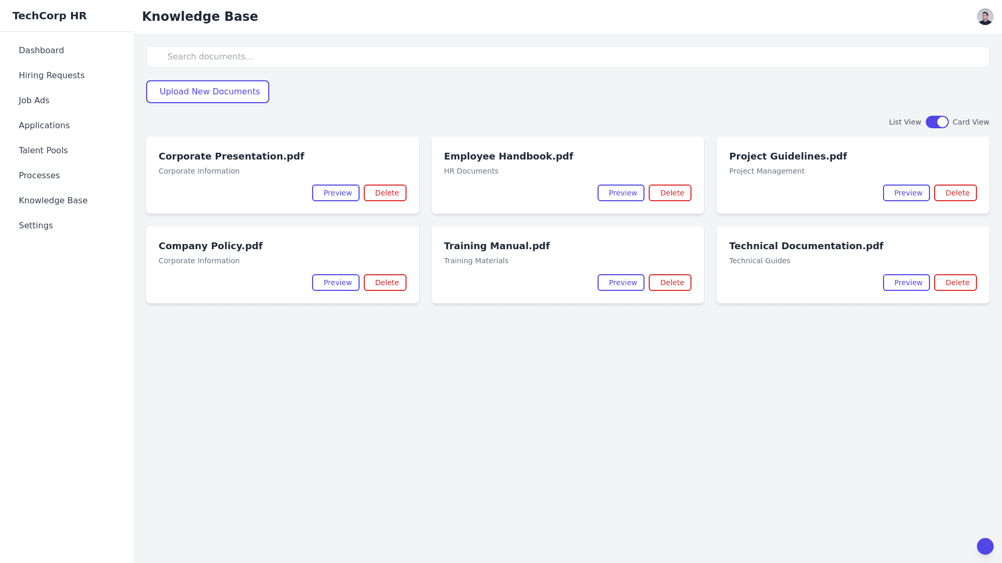Open Job Ads from the sidebar

pos(34,101)
